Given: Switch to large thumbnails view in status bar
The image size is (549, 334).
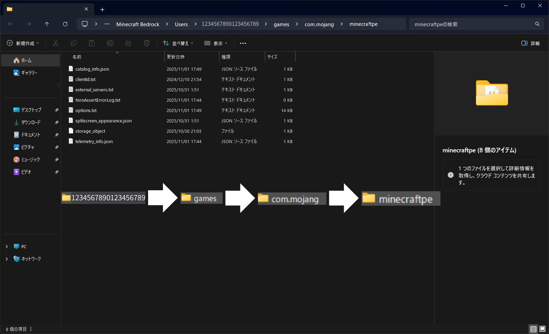Looking at the screenshot, I should click(542, 329).
